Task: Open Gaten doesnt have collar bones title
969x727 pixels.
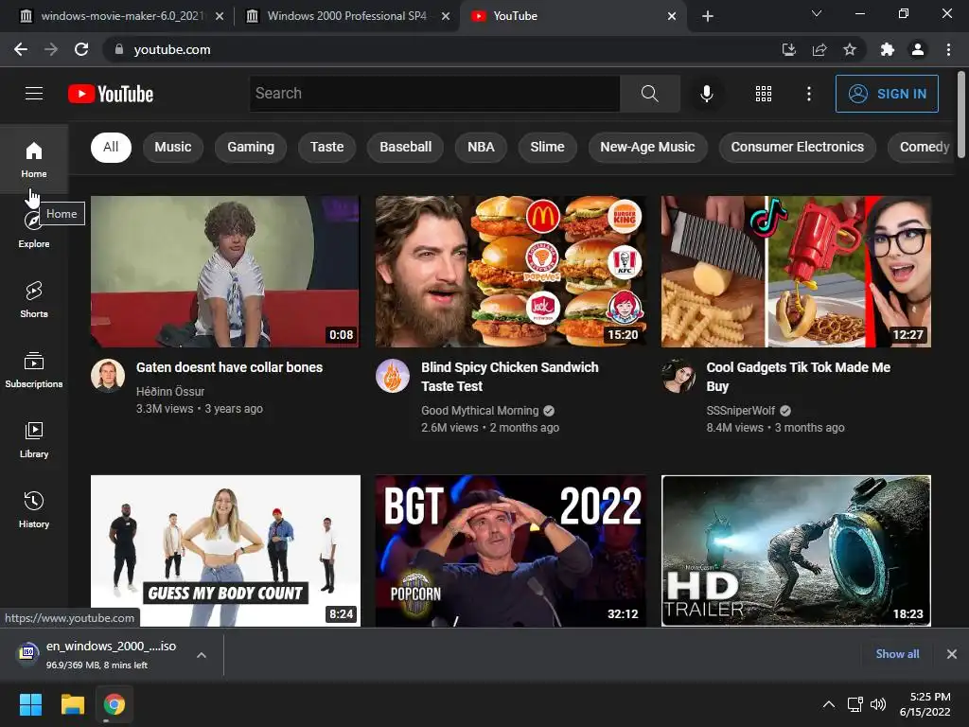Action: pos(229,367)
